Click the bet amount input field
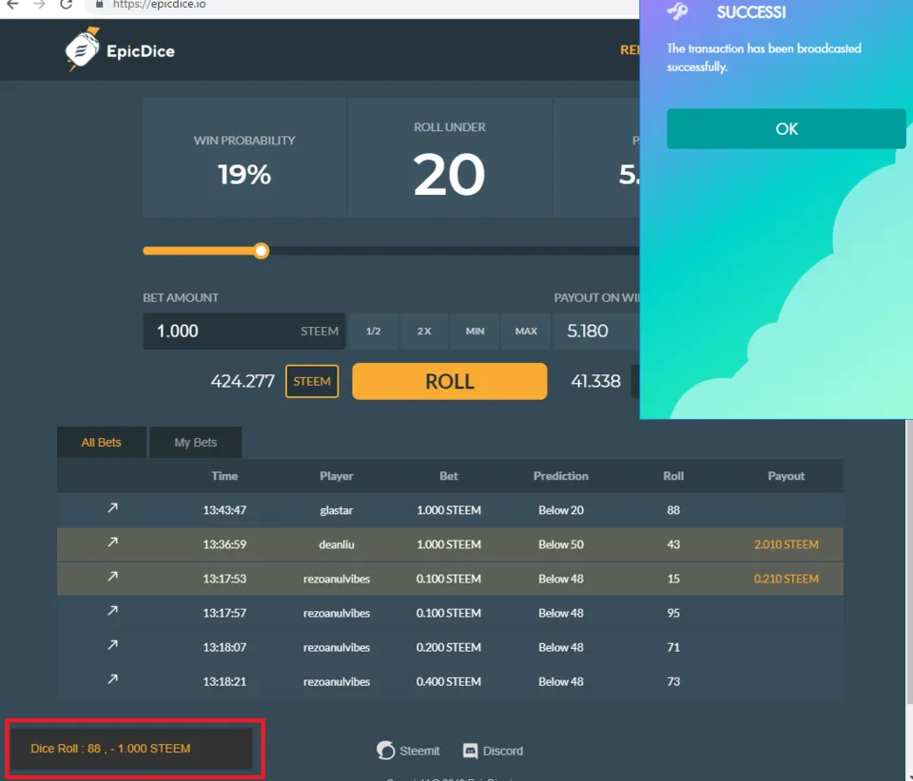 (x=244, y=331)
